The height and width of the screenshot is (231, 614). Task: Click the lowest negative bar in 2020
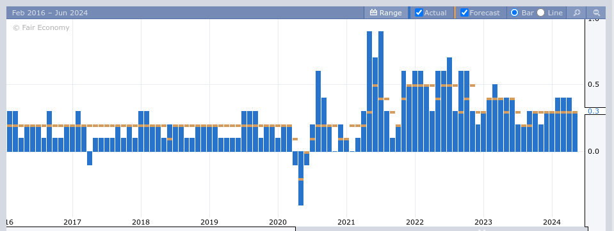click(301, 178)
